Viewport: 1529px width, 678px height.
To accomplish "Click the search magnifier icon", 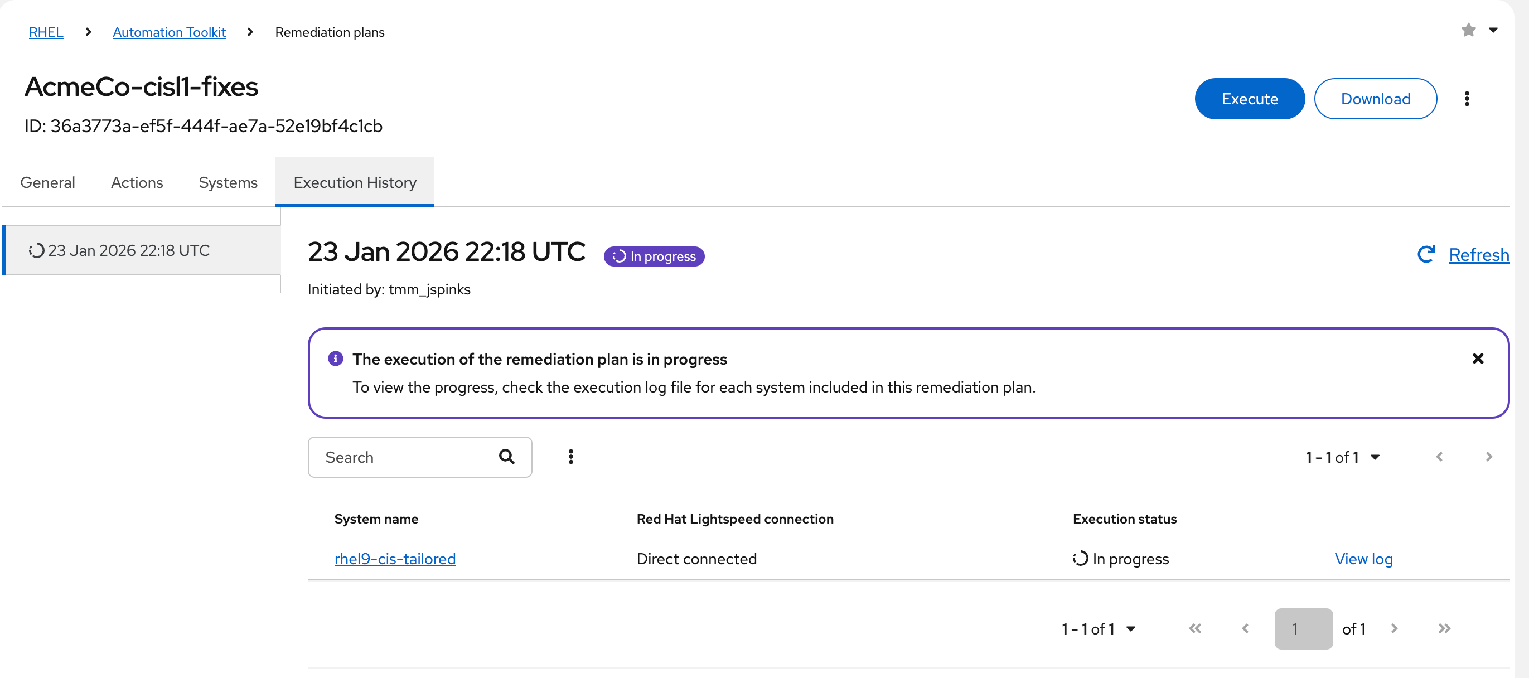I will click(x=506, y=457).
